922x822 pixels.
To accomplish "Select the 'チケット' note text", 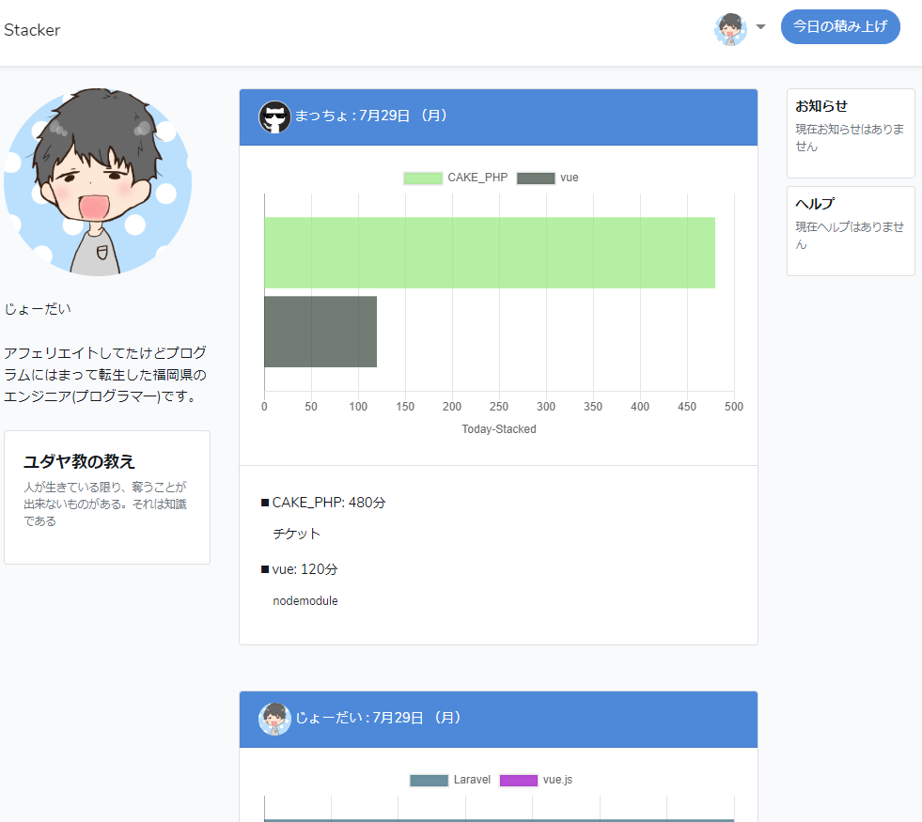I will [296, 534].
